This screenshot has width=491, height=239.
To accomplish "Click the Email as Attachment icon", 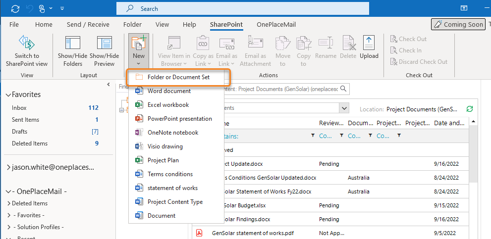I will (255, 43).
